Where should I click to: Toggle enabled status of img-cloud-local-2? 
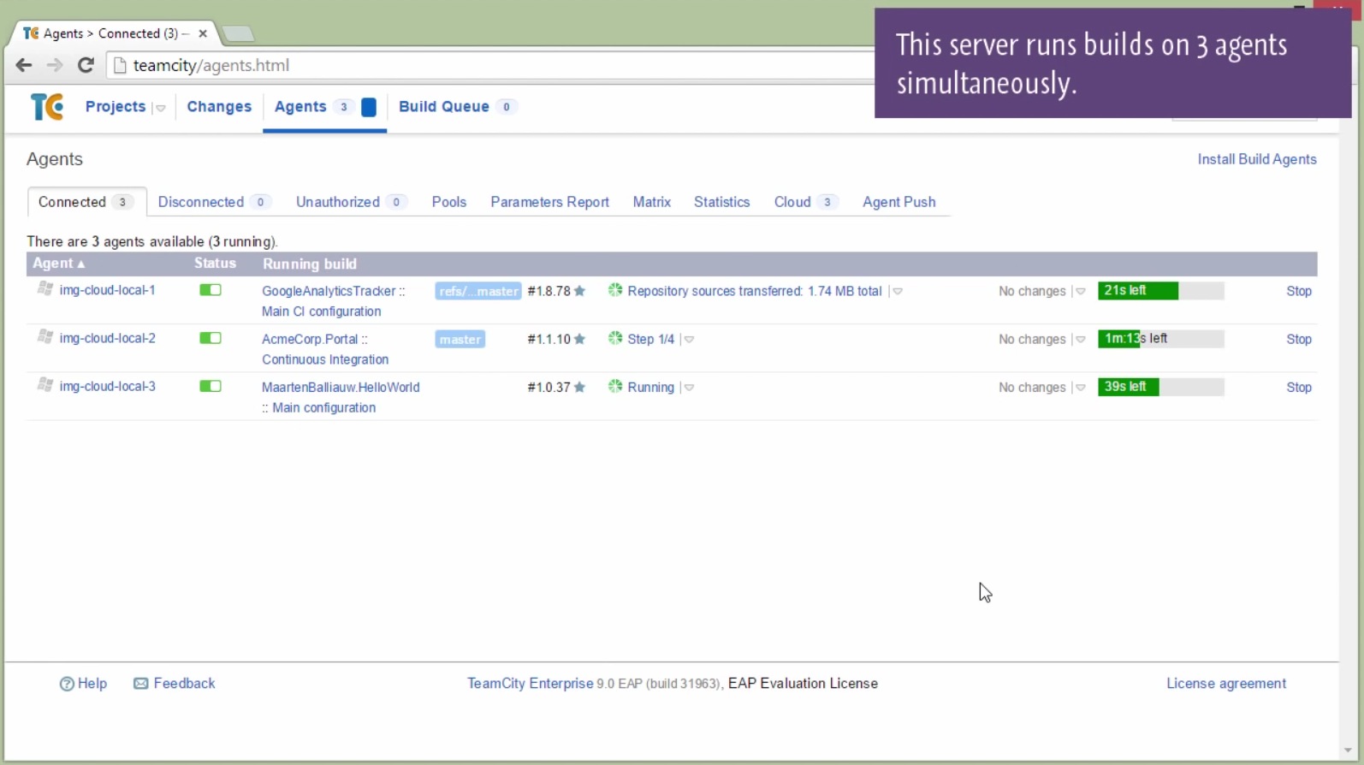[x=211, y=338]
